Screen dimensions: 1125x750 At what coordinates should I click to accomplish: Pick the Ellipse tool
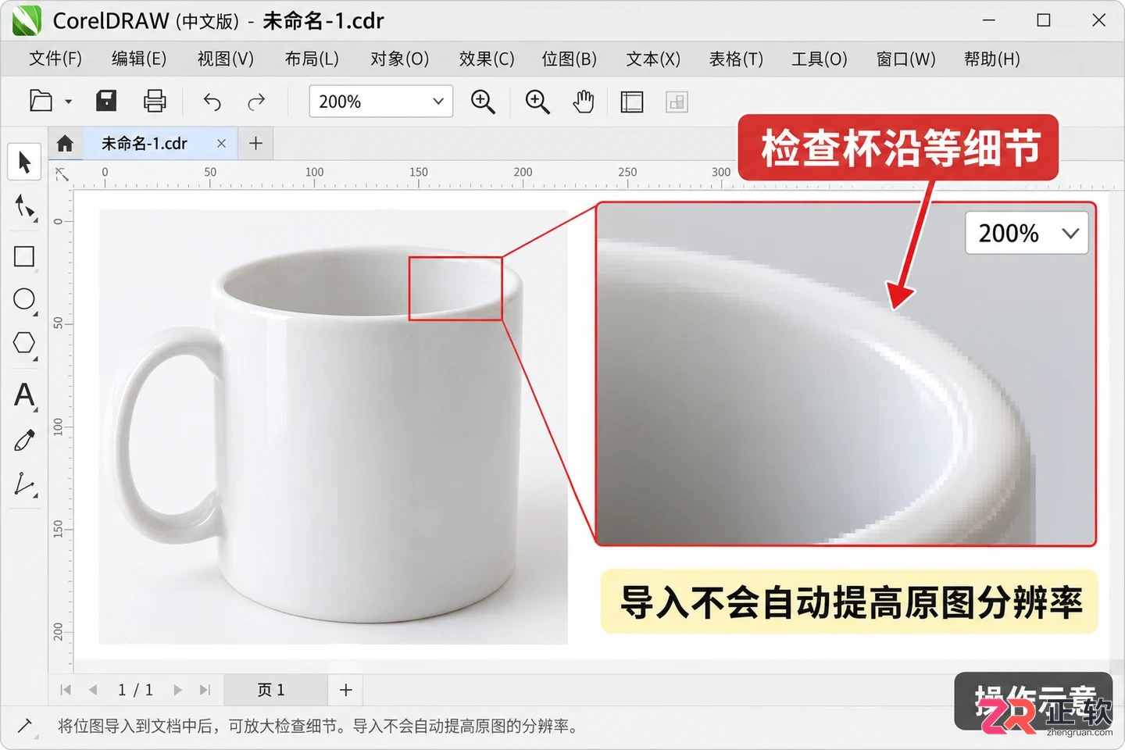pyautogui.click(x=24, y=299)
